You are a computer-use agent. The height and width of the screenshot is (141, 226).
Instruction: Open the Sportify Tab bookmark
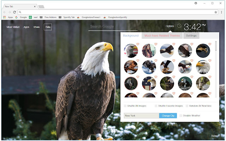pyautogui.click(x=67, y=17)
